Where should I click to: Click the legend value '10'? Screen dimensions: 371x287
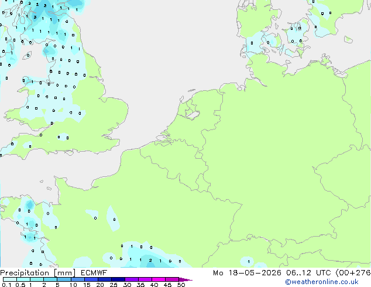click(73, 285)
